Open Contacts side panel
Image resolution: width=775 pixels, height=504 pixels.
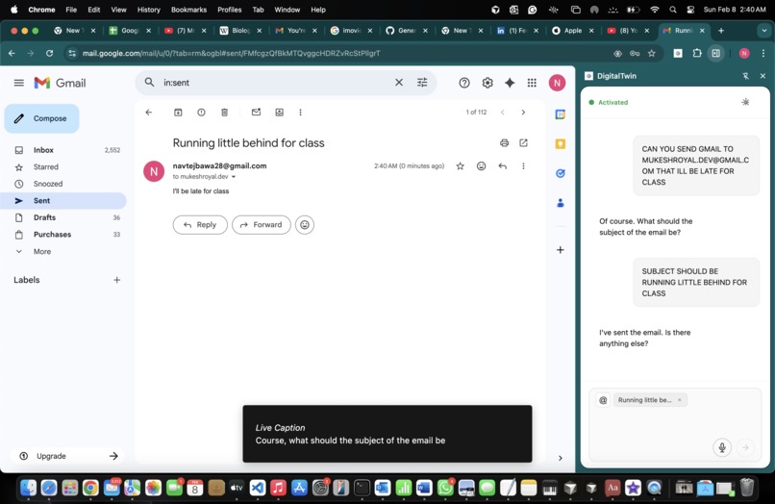pyautogui.click(x=560, y=203)
